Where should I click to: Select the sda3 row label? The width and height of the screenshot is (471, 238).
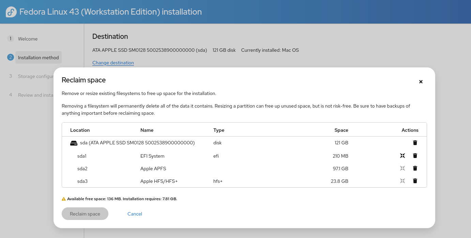pos(82,181)
